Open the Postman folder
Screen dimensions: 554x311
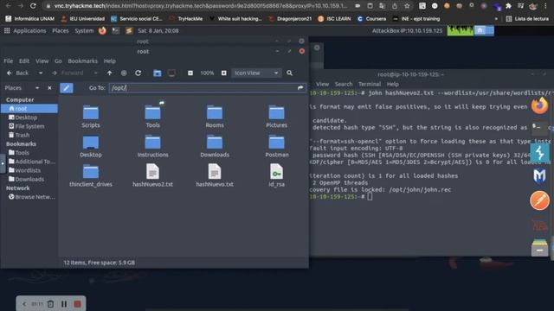click(x=277, y=146)
